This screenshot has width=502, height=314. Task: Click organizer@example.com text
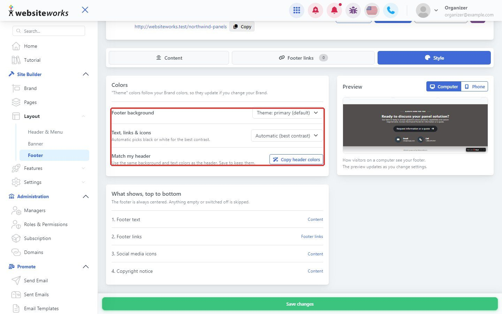click(x=469, y=15)
